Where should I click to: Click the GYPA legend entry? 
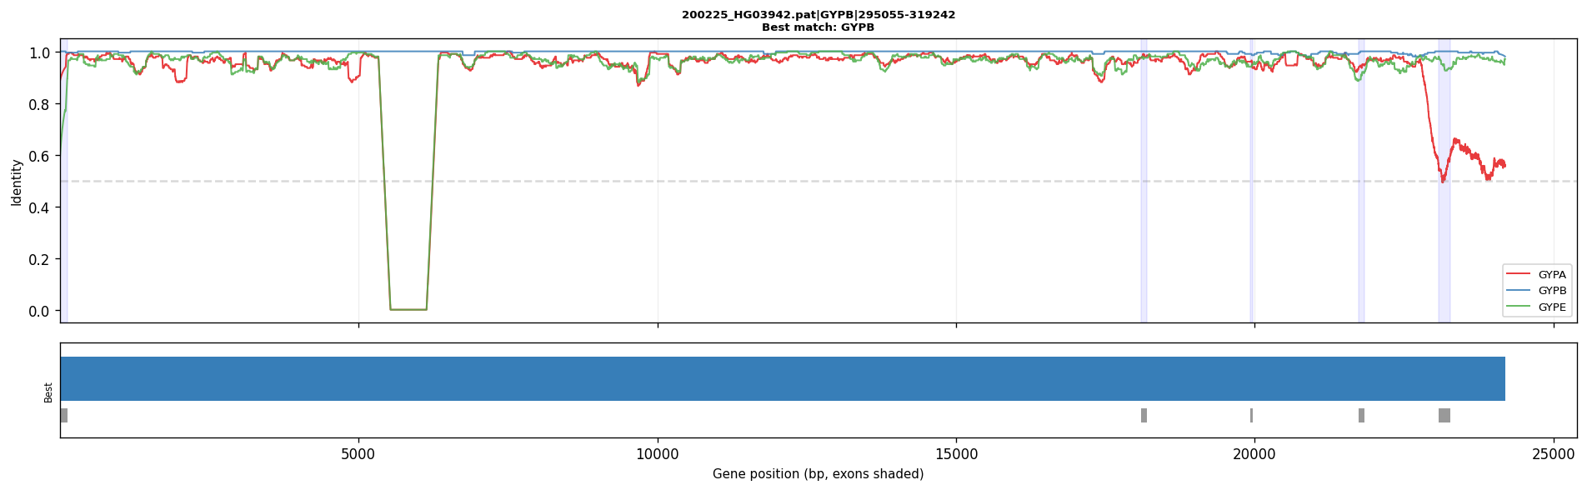click(x=1537, y=274)
